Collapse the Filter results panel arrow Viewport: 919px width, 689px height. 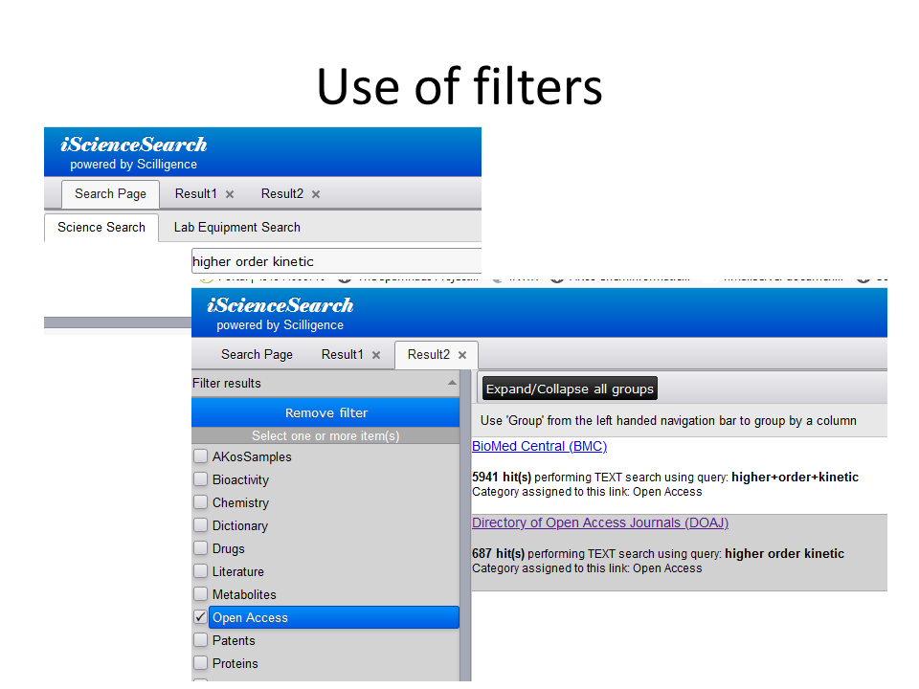coord(452,383)
